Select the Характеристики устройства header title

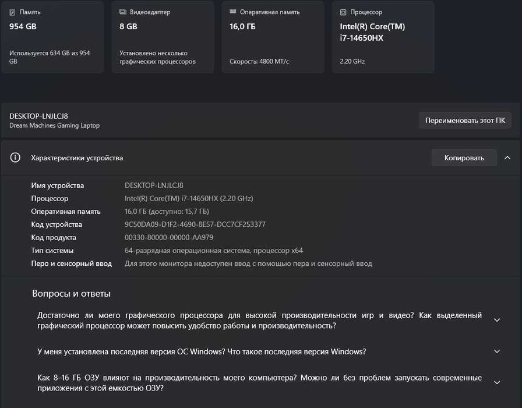(77, 158)
